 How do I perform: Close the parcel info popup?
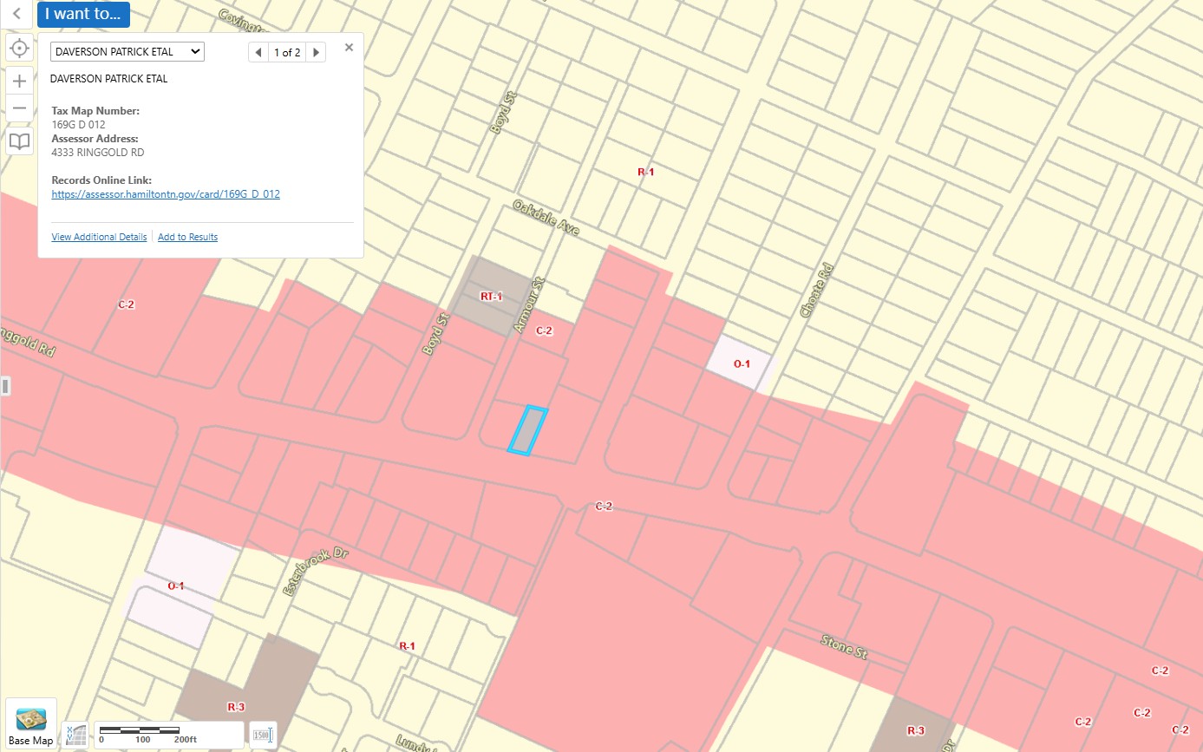click(349, 48)
